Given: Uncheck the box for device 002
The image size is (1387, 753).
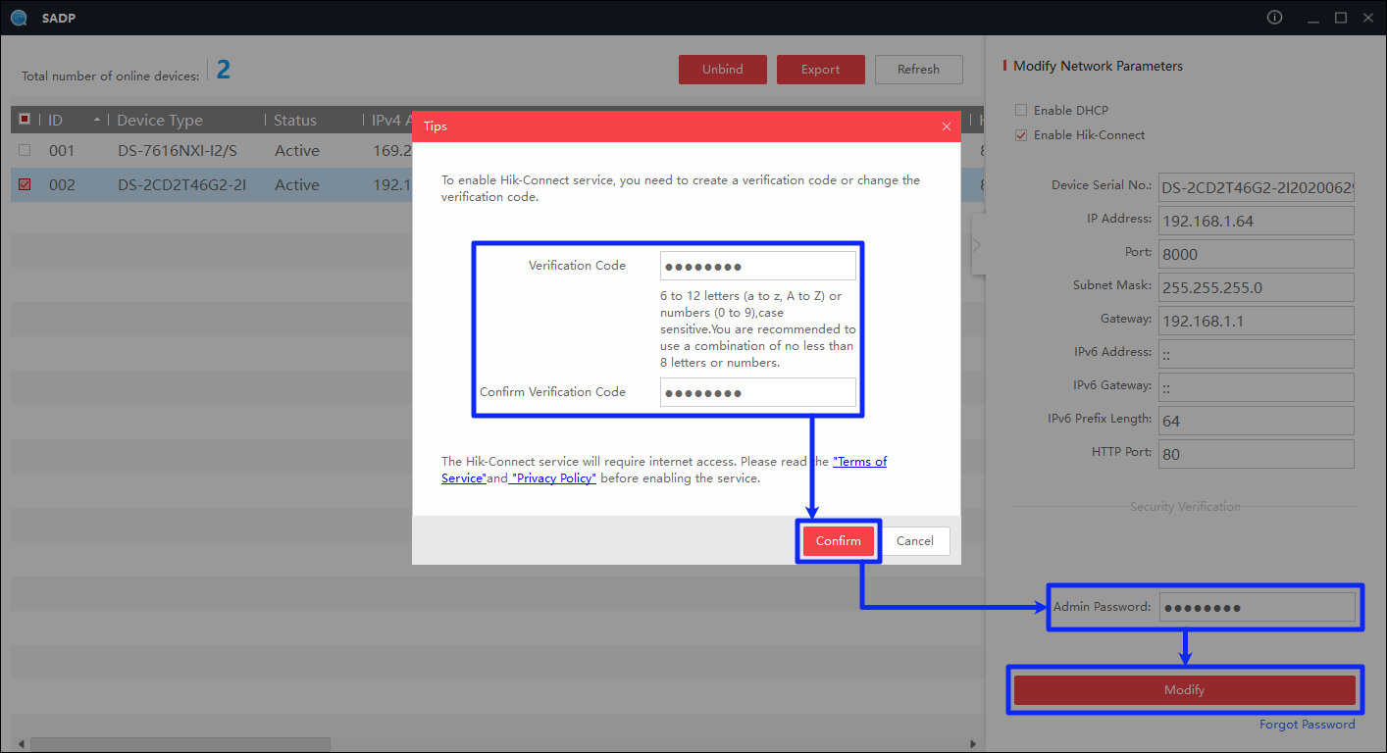Looking at the screenshot, I should click(25, 184).
